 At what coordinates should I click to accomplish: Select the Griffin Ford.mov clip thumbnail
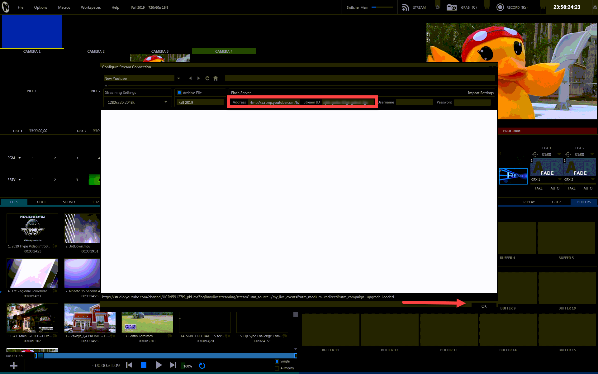[147, 322]
